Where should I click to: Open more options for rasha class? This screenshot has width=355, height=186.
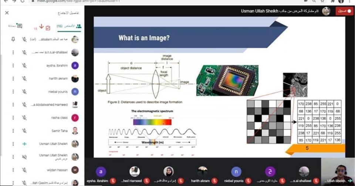tap(13, 118)
